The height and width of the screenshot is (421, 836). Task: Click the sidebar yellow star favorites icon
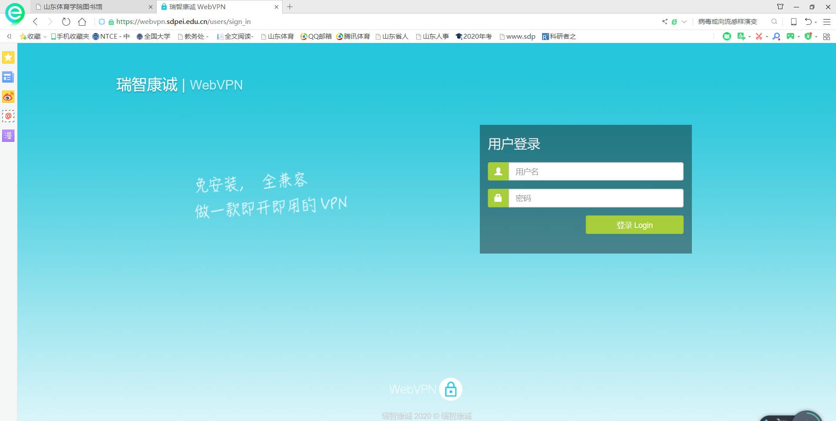(8, 57)
